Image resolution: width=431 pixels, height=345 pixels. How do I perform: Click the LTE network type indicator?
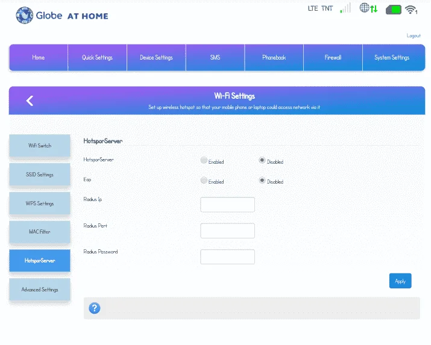313,8
